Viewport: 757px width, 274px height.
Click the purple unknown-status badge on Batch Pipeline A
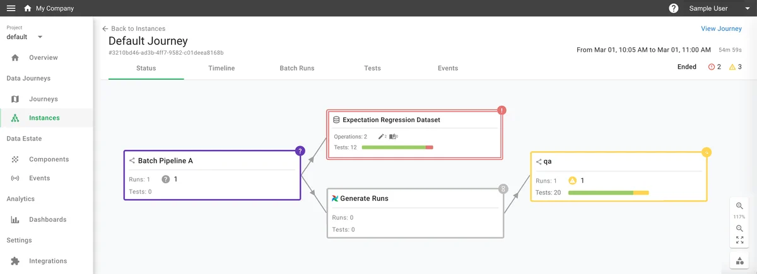[x=300, y=151]
